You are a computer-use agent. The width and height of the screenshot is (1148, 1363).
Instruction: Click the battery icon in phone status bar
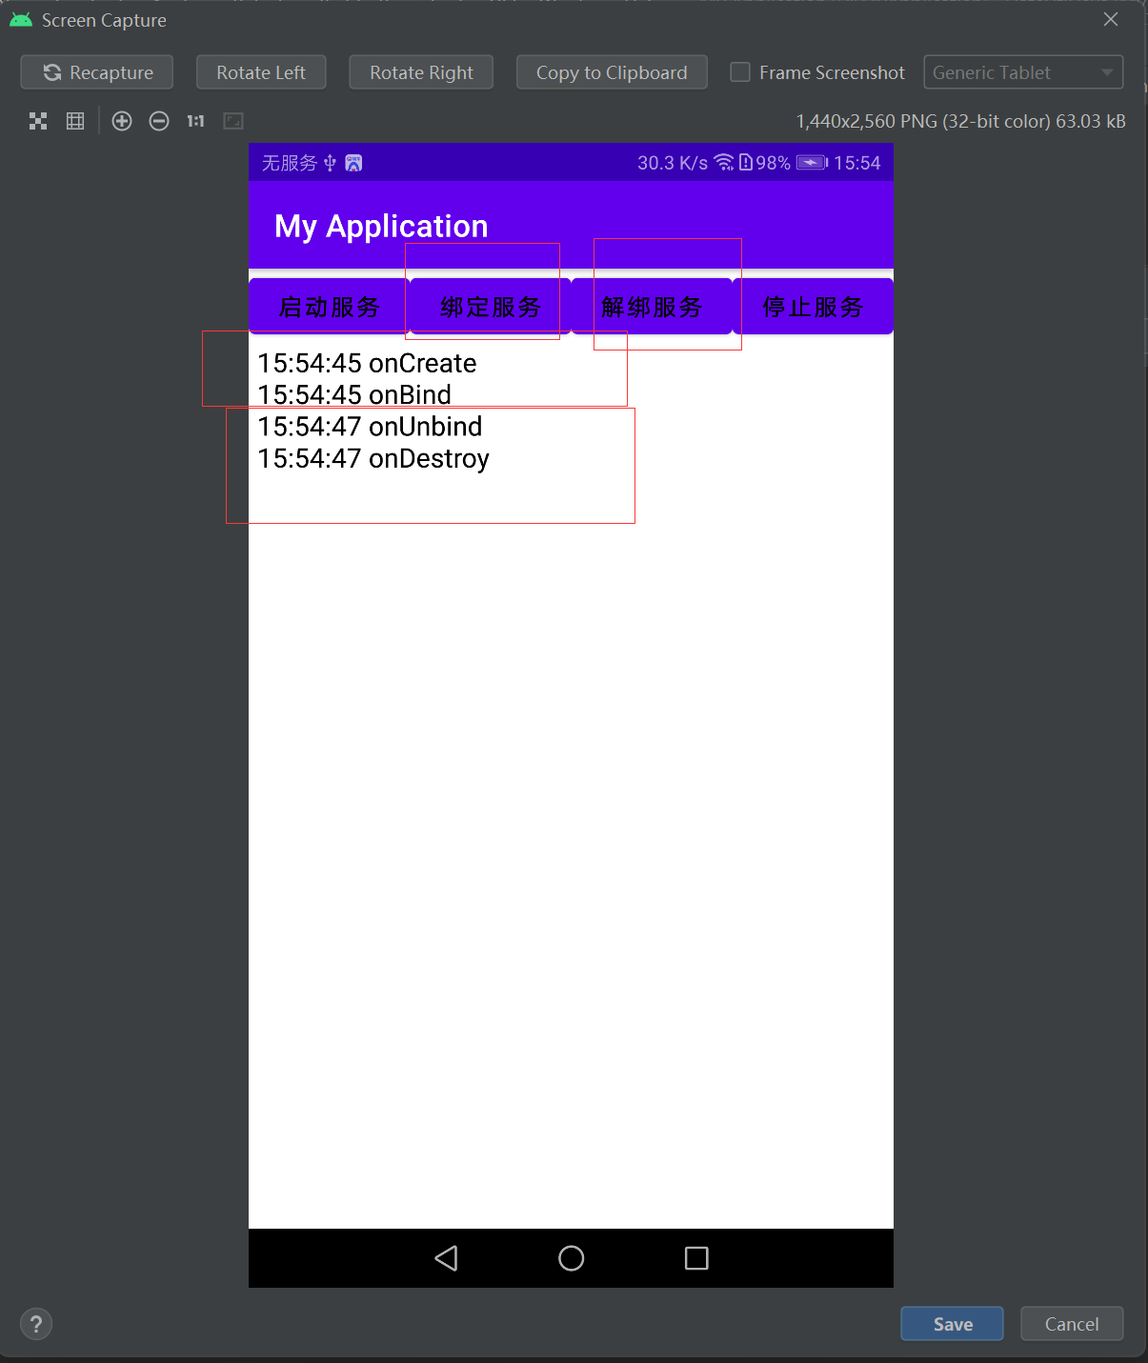point(812,163)
